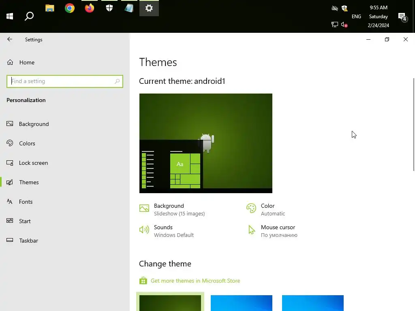The height and width of the screenshot is (311, 415).
Task: Open the Mouse cursor setting
Action: [272, 231]
